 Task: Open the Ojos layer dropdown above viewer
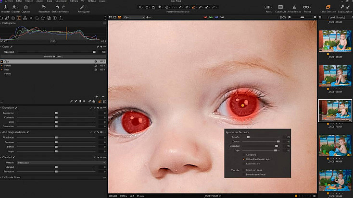(134, 17)
